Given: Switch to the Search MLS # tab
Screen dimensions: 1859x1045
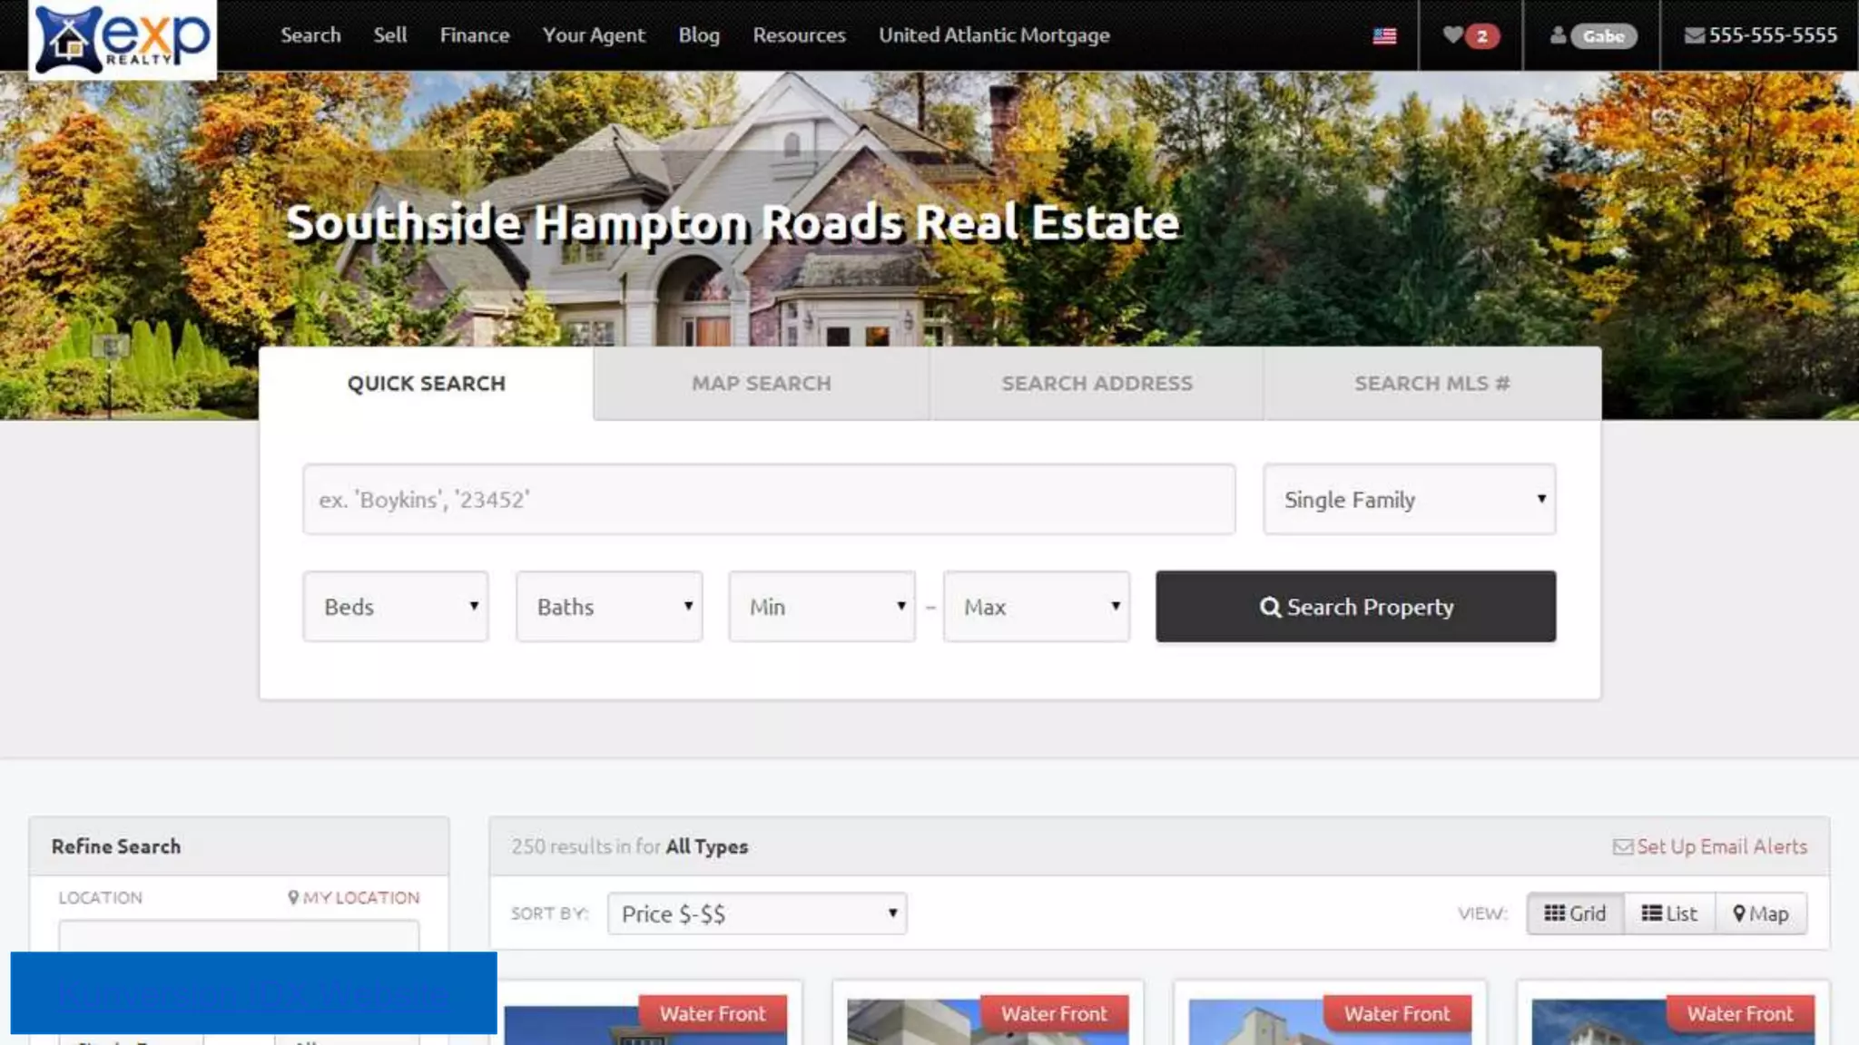Looking at the screenshot, I should coord(1431,384).
